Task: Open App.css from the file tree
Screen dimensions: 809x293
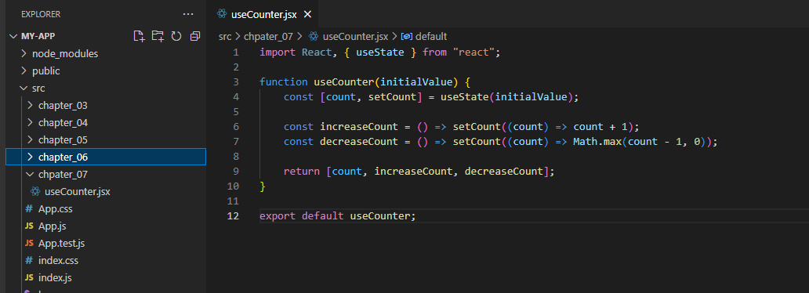Action: tap(55, 209)
